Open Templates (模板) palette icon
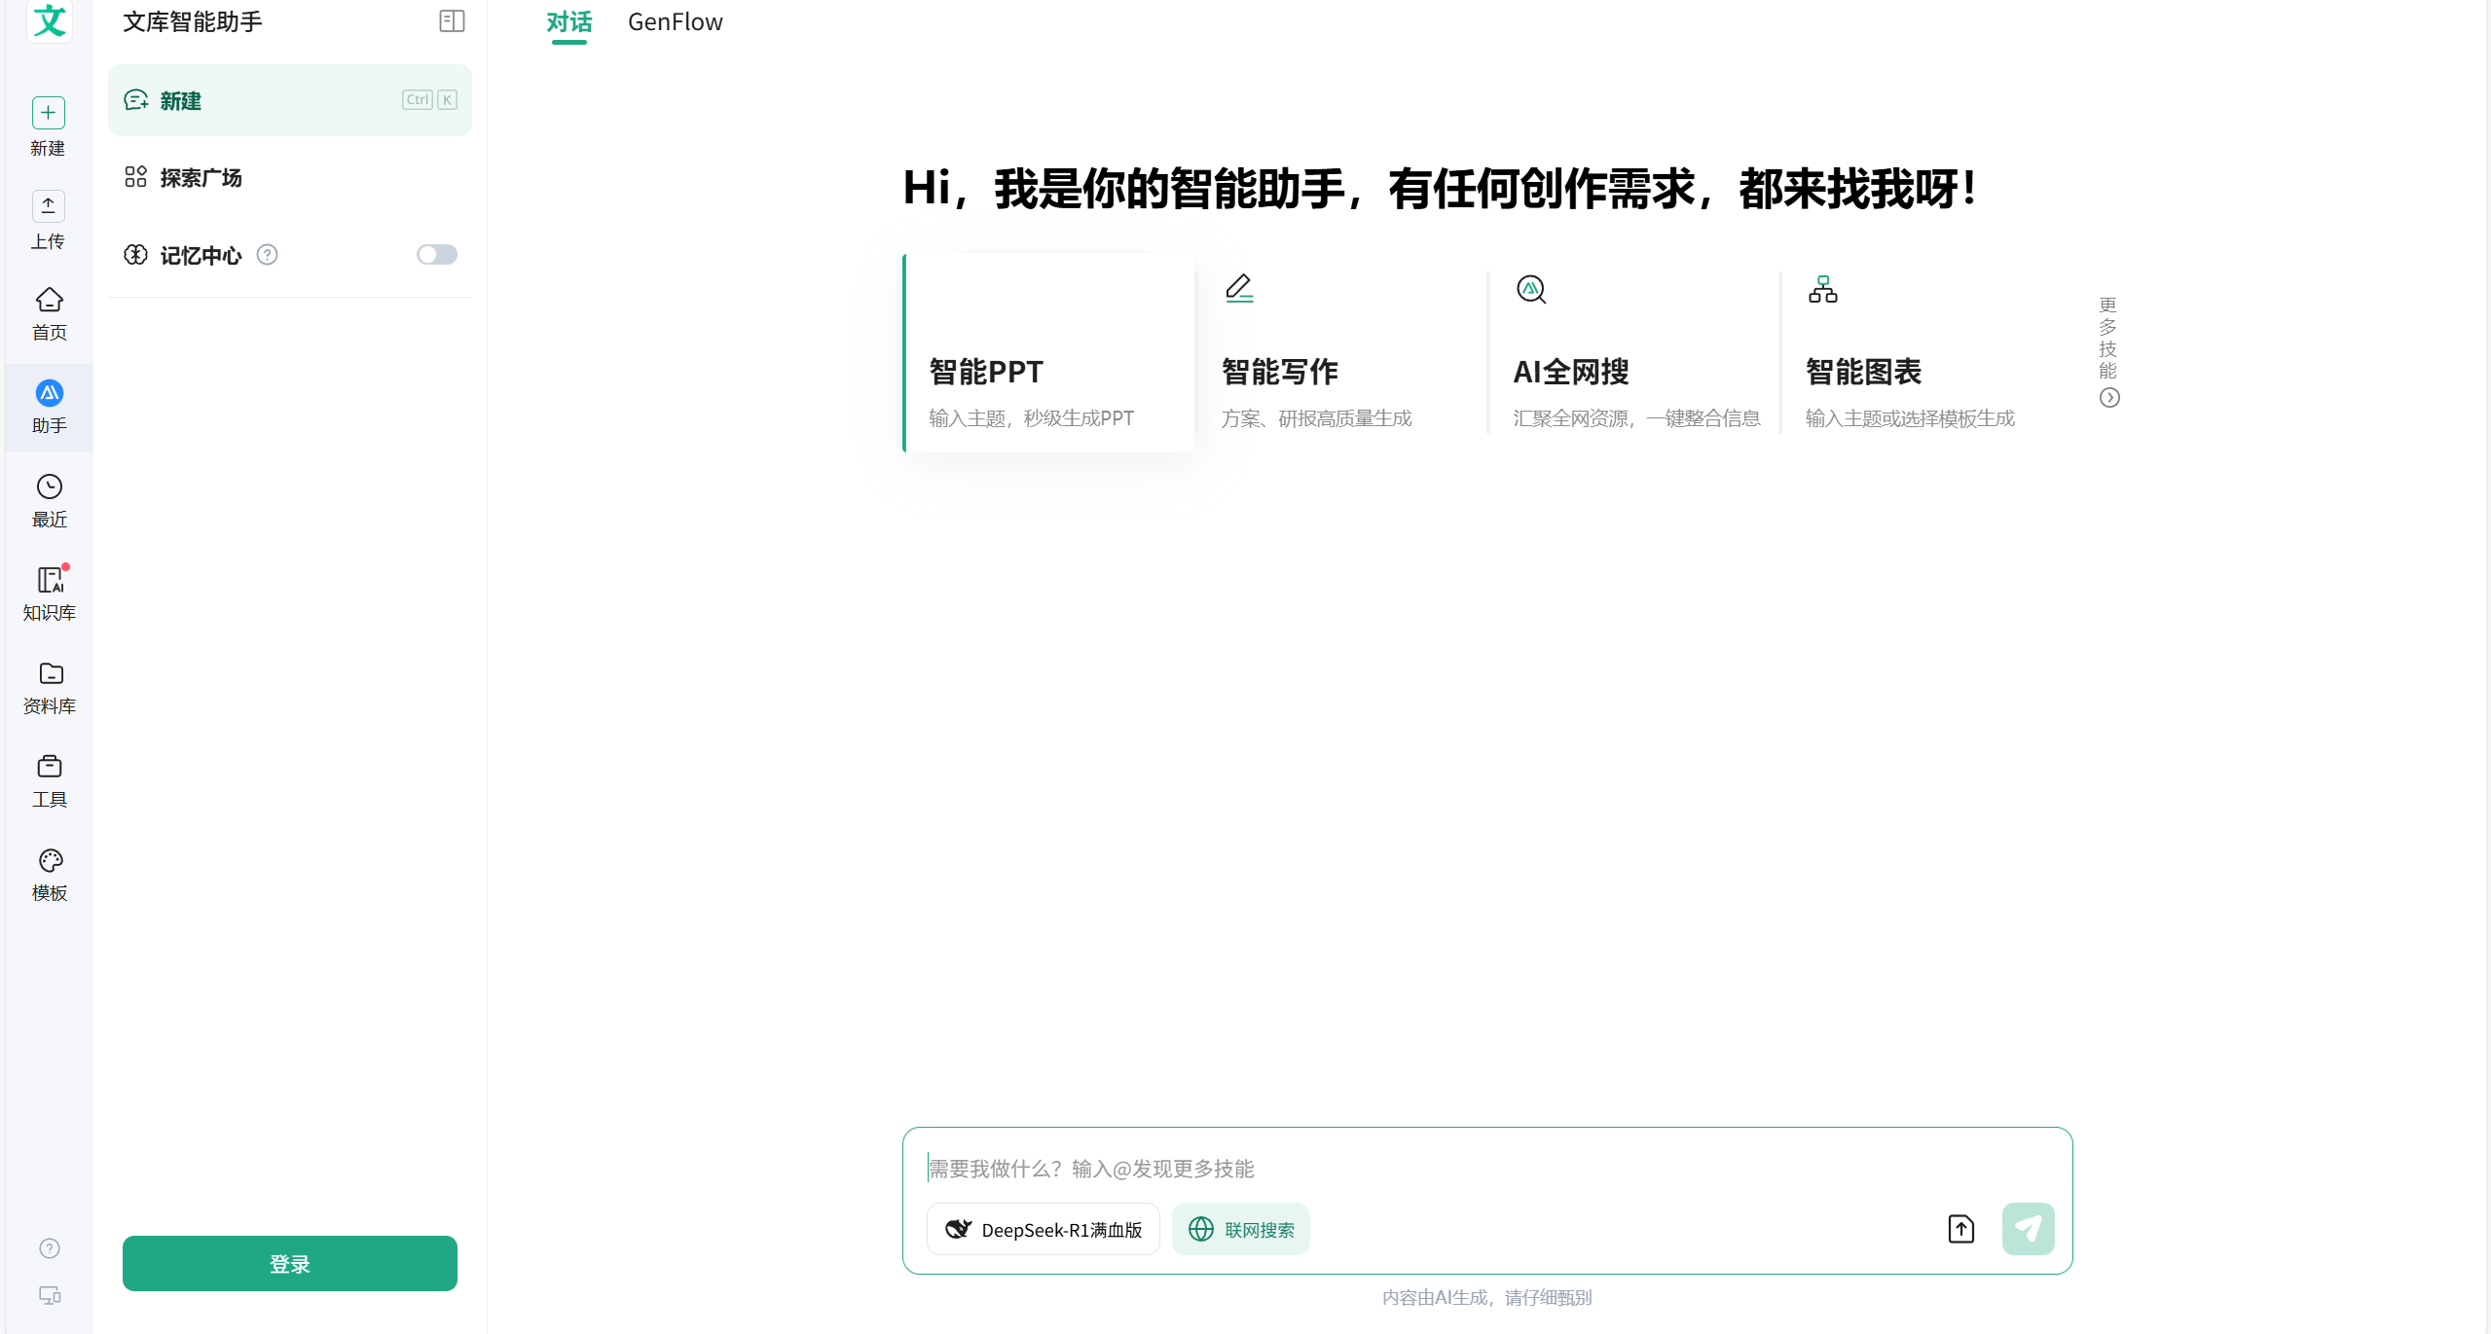2491x1334 pixels. click(x=49, y=860)
